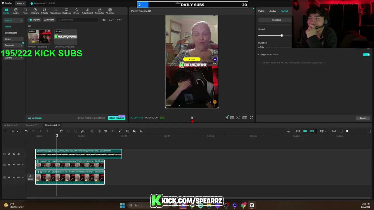Click the undo arrow in timeline toolbar
Viewport: 374px width, 210px height.
[26, 131]
